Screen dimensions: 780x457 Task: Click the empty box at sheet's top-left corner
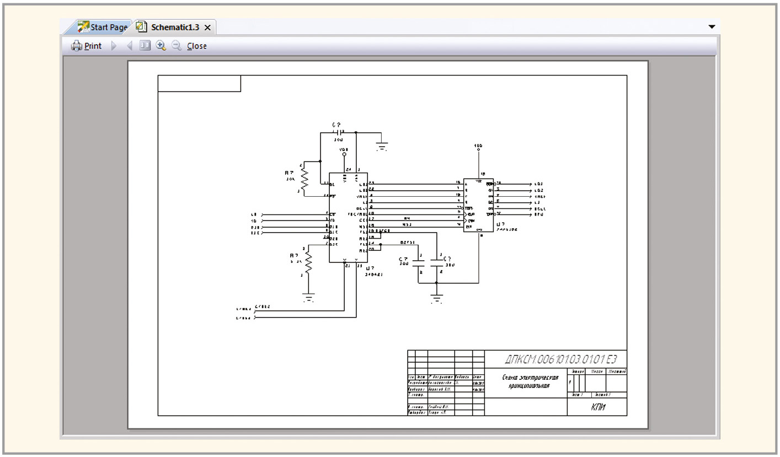[x=199, y=83]
